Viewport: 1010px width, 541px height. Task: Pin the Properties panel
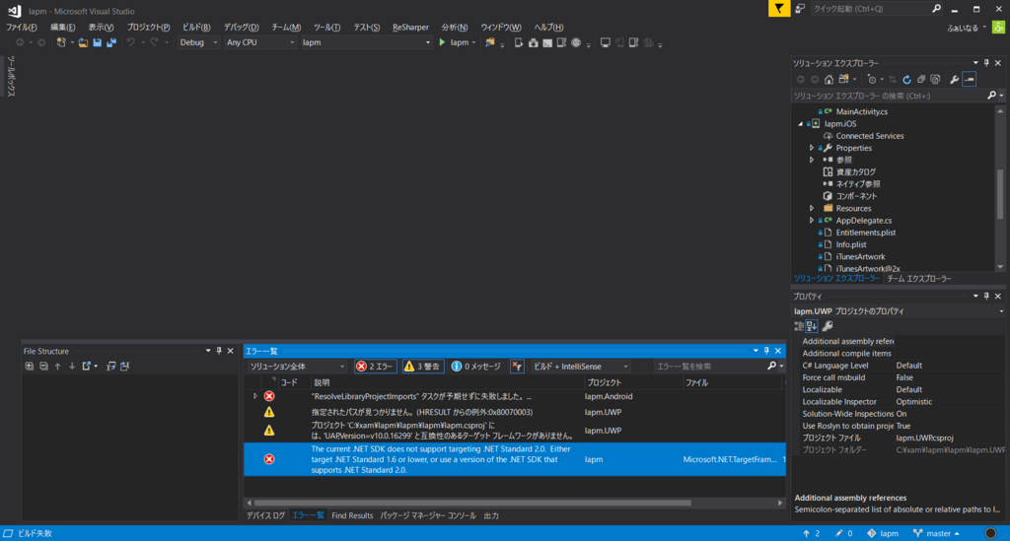click(986, 296)
